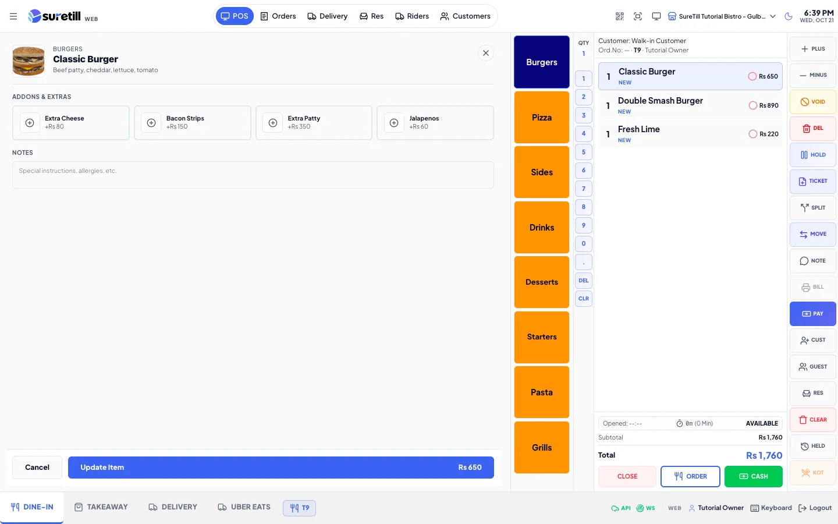This screenshot has width=838, height=524.
Task: Open the hamburger sidebar menu
Action: (13, 16)
